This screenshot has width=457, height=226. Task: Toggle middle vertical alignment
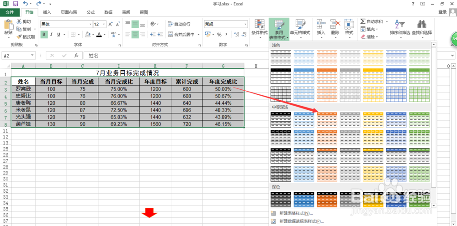[135, 24]
